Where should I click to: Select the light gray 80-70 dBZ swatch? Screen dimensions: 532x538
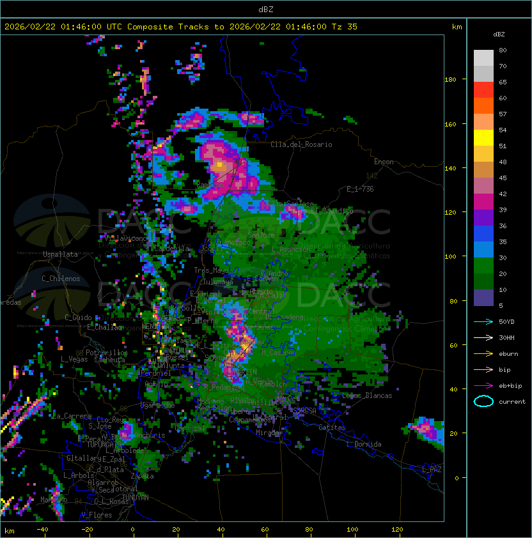(x=483, y=58)
